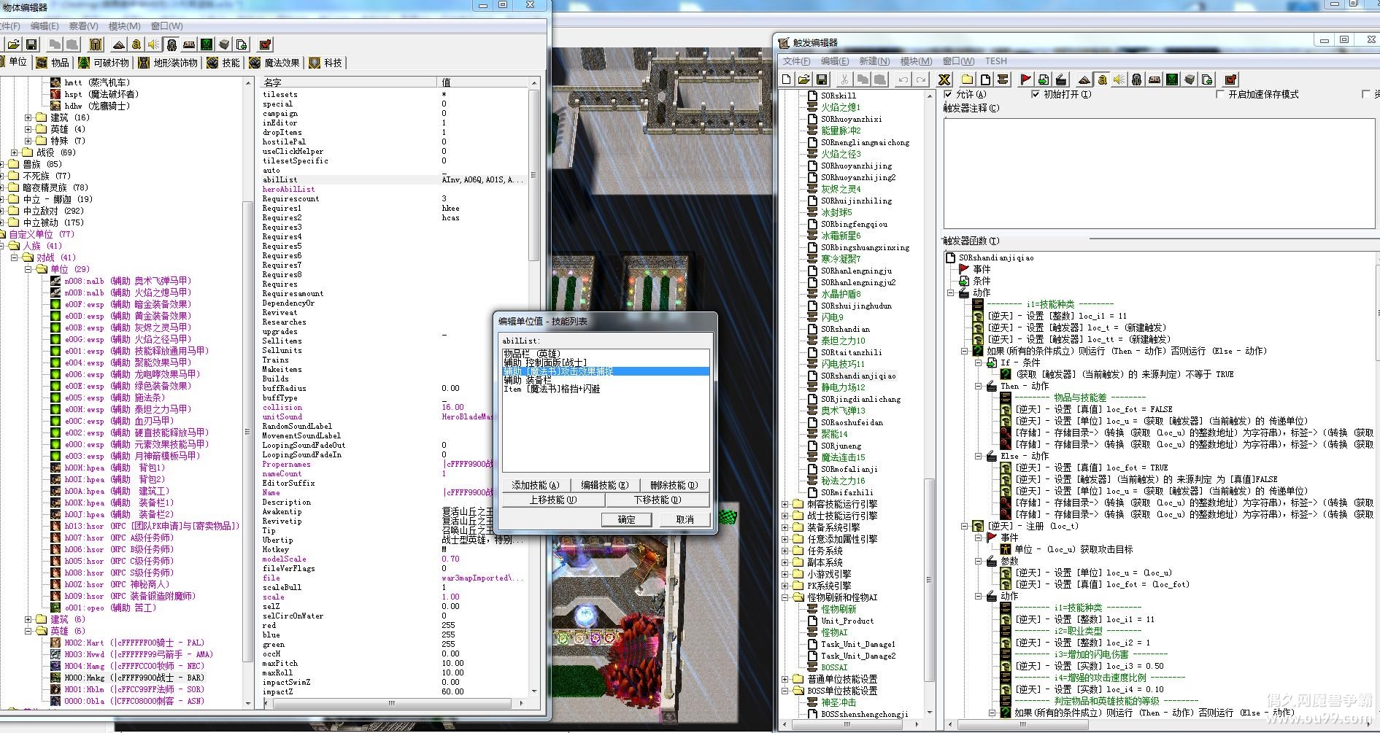Click New Action clapperboard icon
This screenshot has width=1380, height=733.
[1061, 79]
